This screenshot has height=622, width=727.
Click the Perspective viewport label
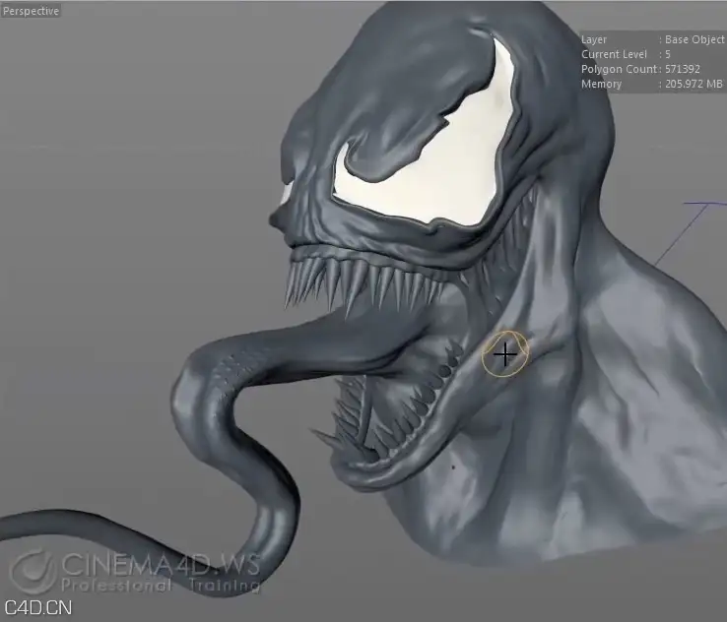point(31,11)
